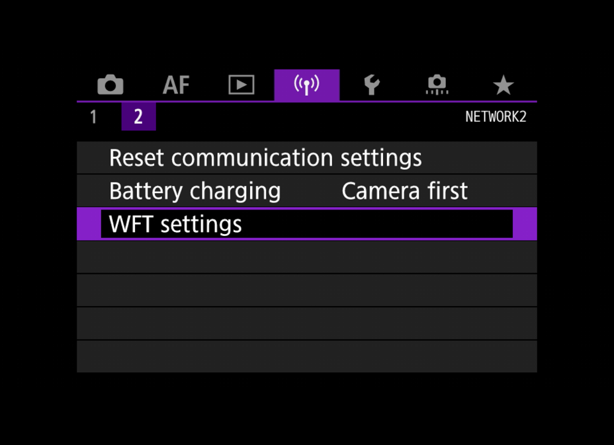Switch to the AF menu tab
The width and height of the screenshot is (614, 445).
tap(176, 85)
